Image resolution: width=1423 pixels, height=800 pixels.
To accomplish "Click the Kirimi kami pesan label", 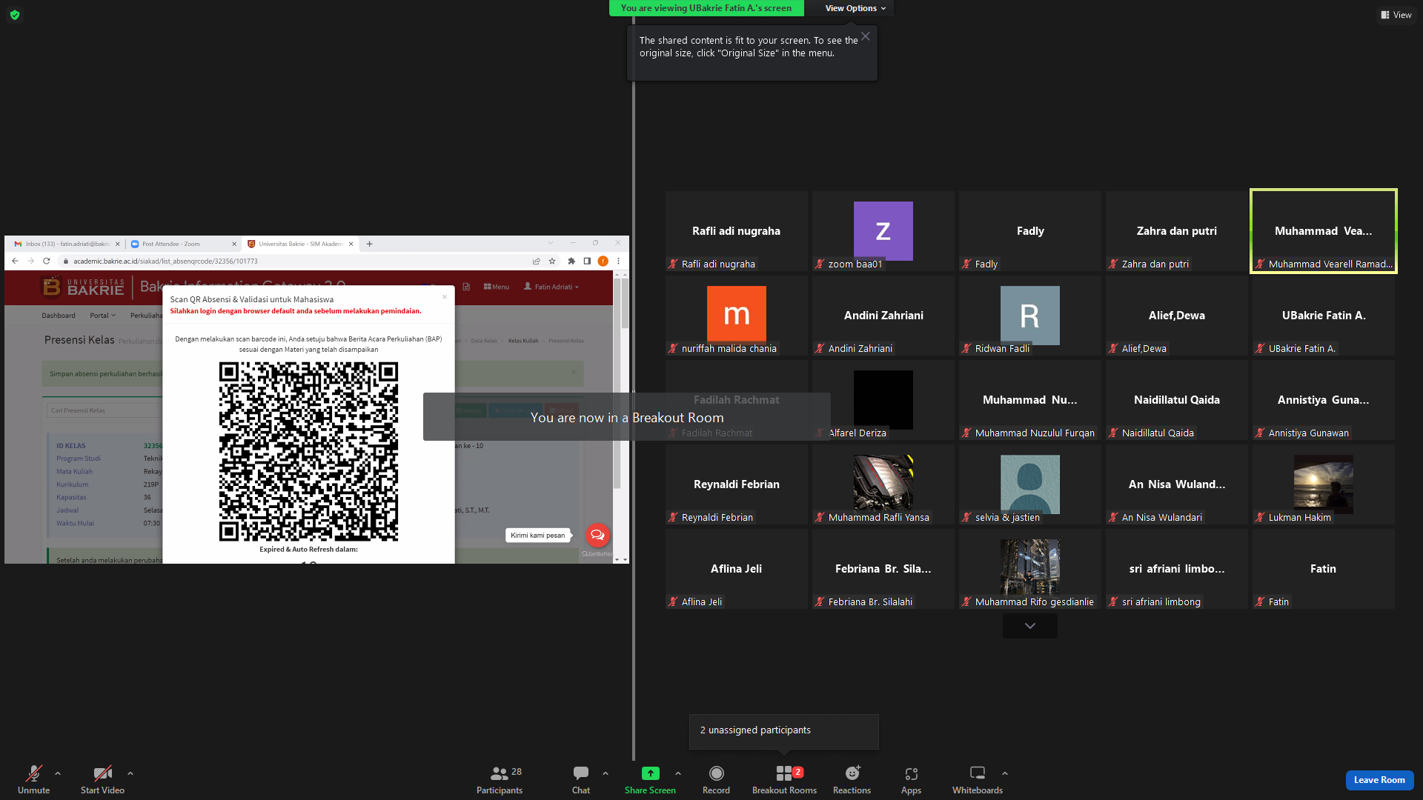I will (538, 536).
